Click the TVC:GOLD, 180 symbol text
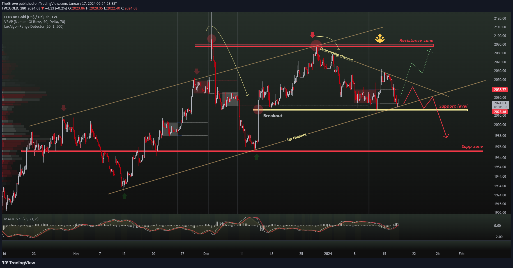The height and width of the screenshot is (268, 513). pyautogui.click(x=14, y=8)
